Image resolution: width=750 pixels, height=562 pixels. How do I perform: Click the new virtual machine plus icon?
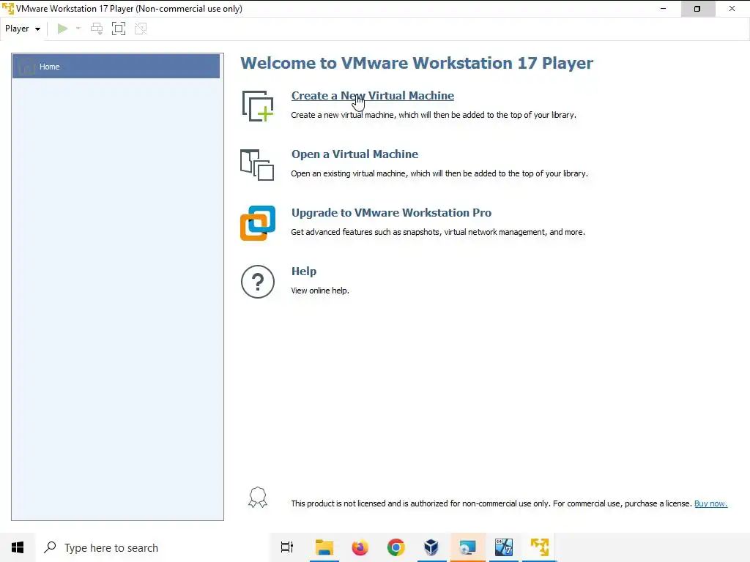258,105
